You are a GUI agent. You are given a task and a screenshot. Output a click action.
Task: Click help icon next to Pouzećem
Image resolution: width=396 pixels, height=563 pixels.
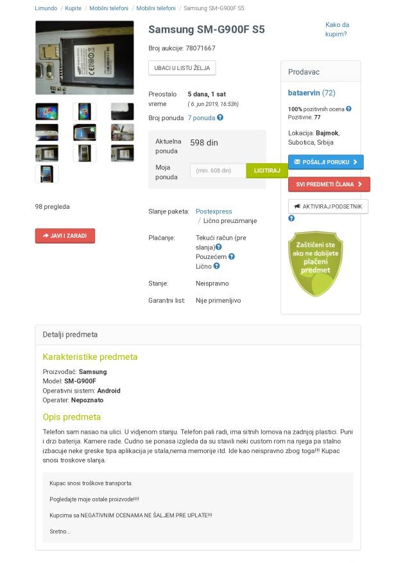tap(231, 256)
